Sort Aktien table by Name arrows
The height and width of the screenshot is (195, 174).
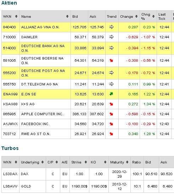coord(67,16)
